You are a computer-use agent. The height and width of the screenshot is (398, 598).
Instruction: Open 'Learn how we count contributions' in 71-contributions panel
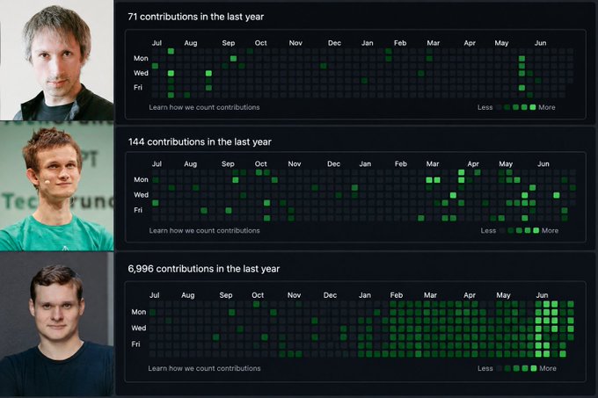(x=204, y=107)
